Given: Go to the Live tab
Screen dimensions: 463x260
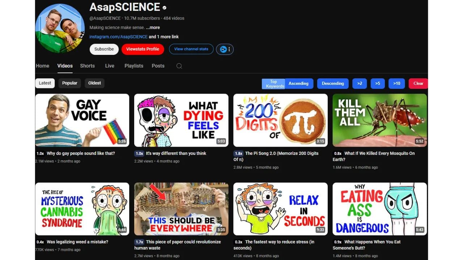Looking at the screenshot, I should [110, 66].
